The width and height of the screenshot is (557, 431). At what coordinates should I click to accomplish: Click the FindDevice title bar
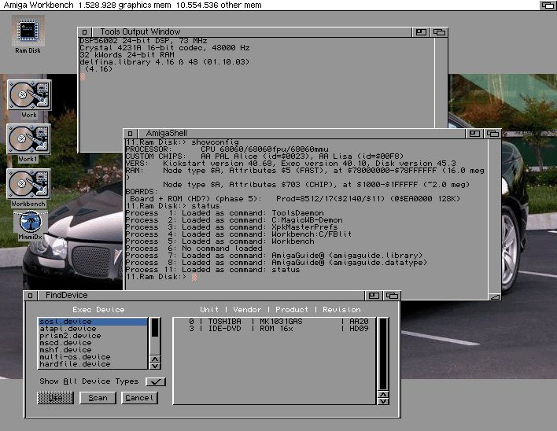[201, 296]
